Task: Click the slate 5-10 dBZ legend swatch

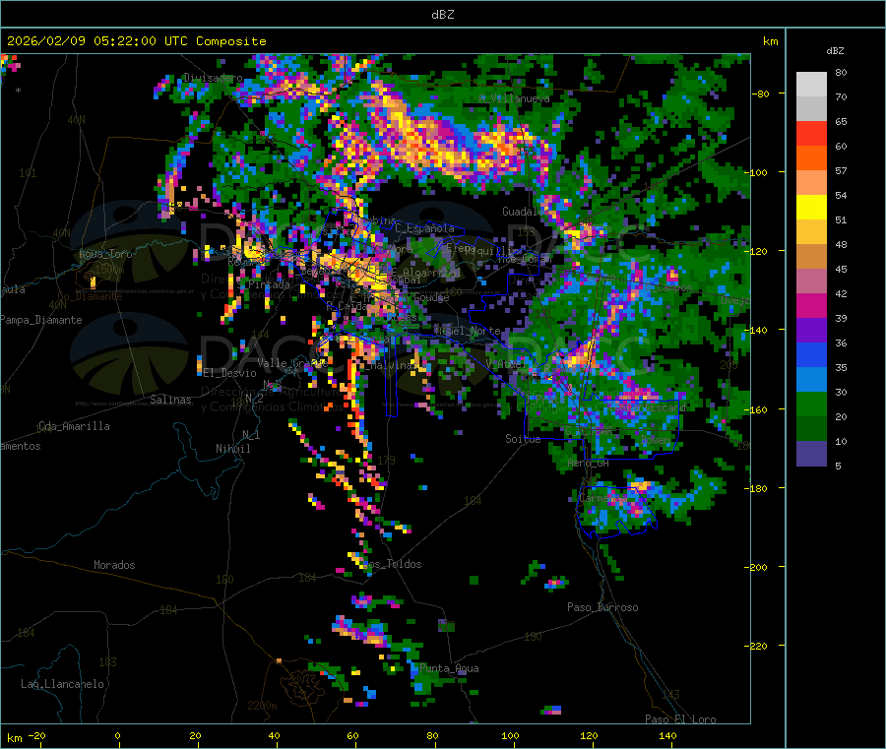Action: [811, 454]
